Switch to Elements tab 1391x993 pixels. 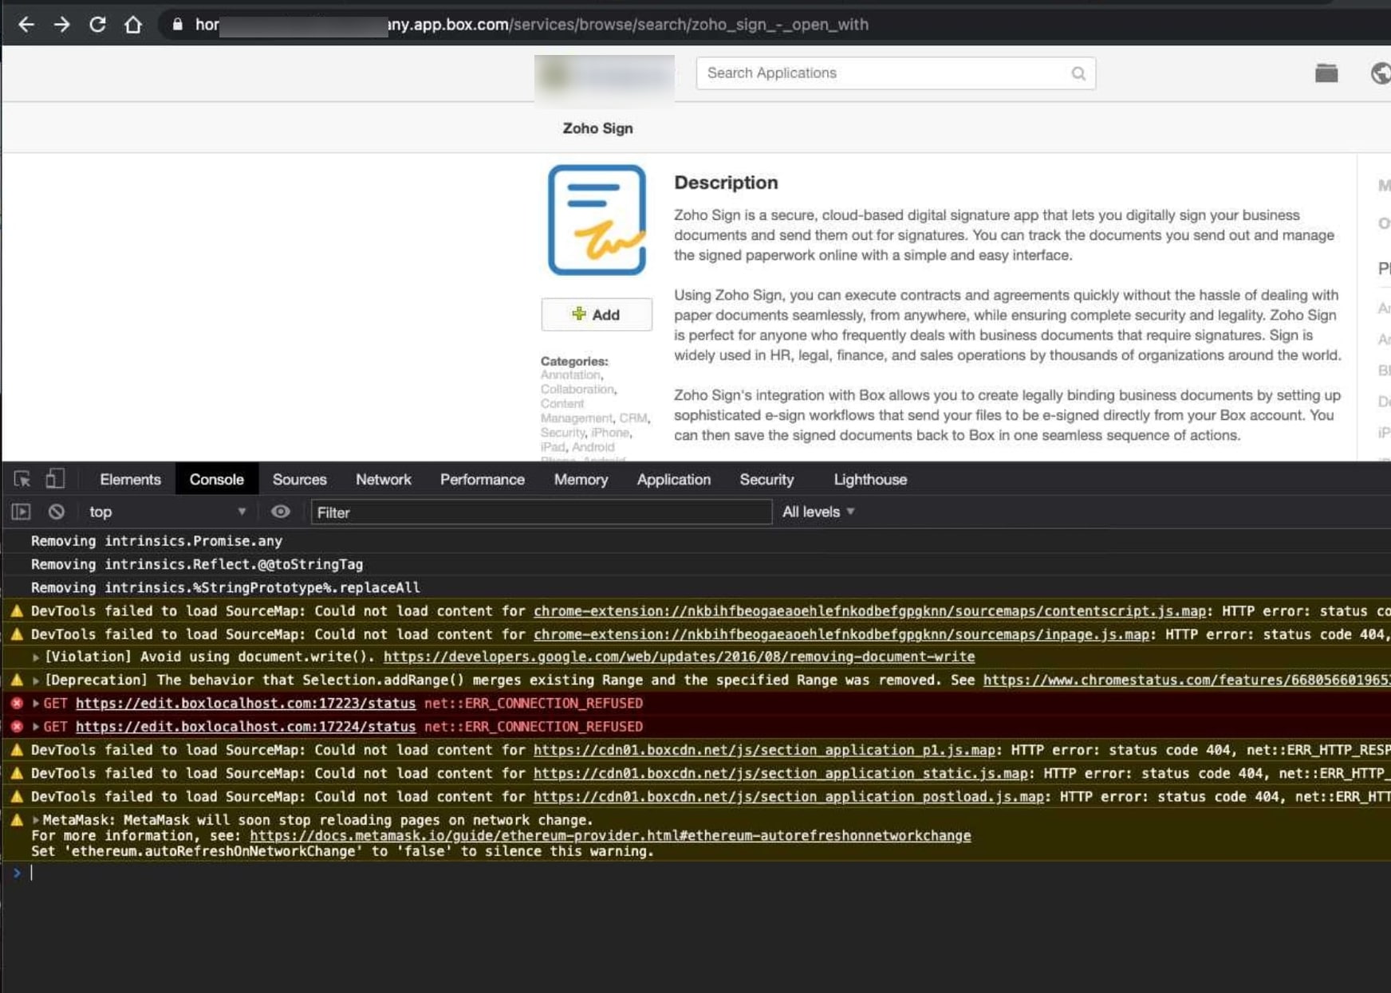point(130,479)
